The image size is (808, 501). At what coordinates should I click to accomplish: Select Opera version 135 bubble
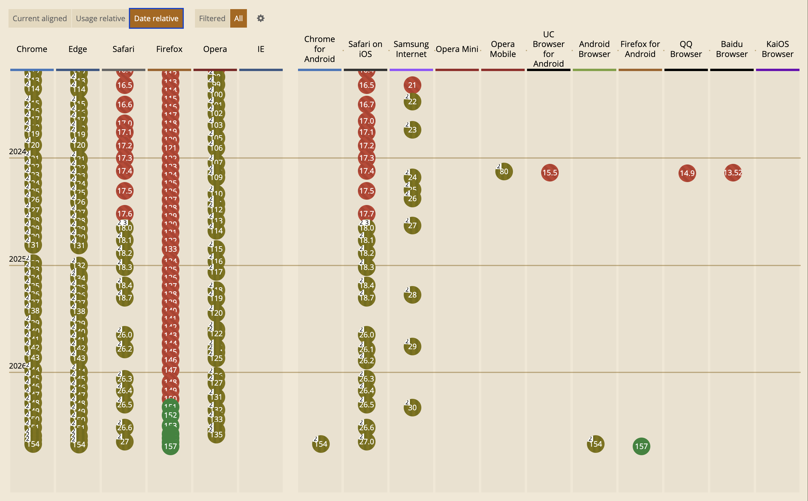click(x=216, y=434)
